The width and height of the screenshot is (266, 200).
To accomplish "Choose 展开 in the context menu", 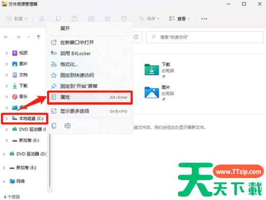I will coord(90,29).
